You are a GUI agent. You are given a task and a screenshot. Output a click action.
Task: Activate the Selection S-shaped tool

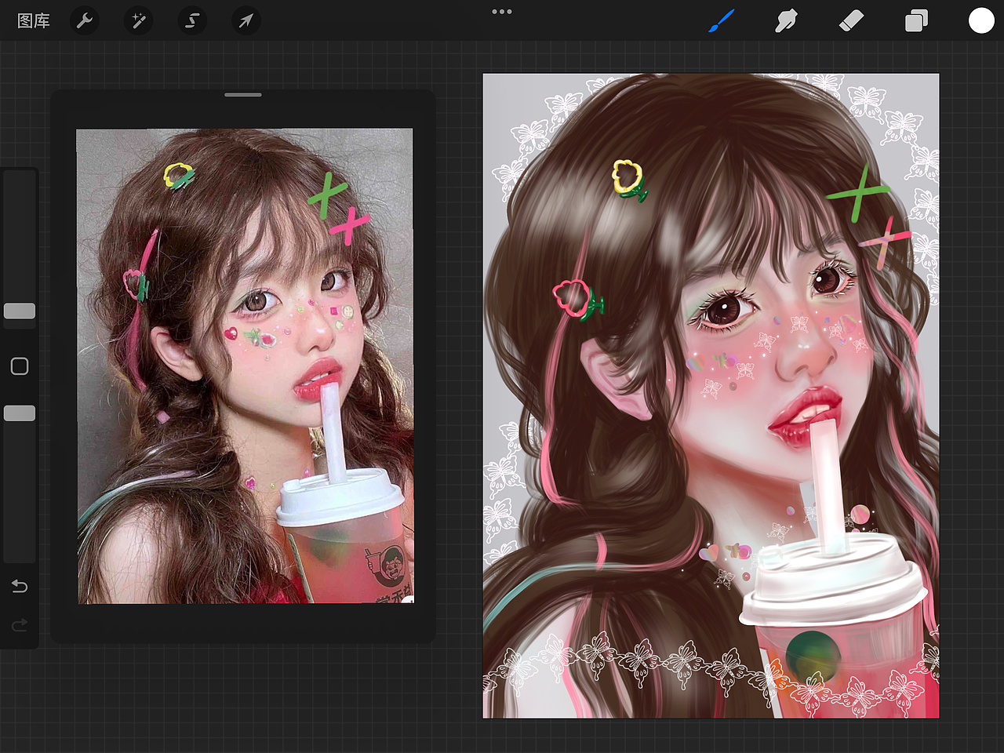[x=192, y=20]
